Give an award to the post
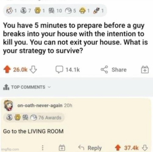This screenshot has width=153, height=152. coord(145,70)
